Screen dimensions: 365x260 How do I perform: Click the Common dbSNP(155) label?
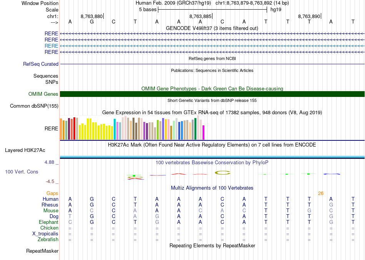pos(34,106)
